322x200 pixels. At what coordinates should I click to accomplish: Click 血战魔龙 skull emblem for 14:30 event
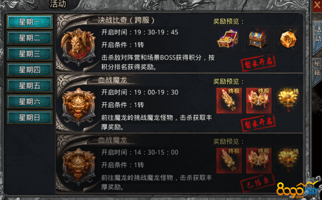[x=79, y=167]
